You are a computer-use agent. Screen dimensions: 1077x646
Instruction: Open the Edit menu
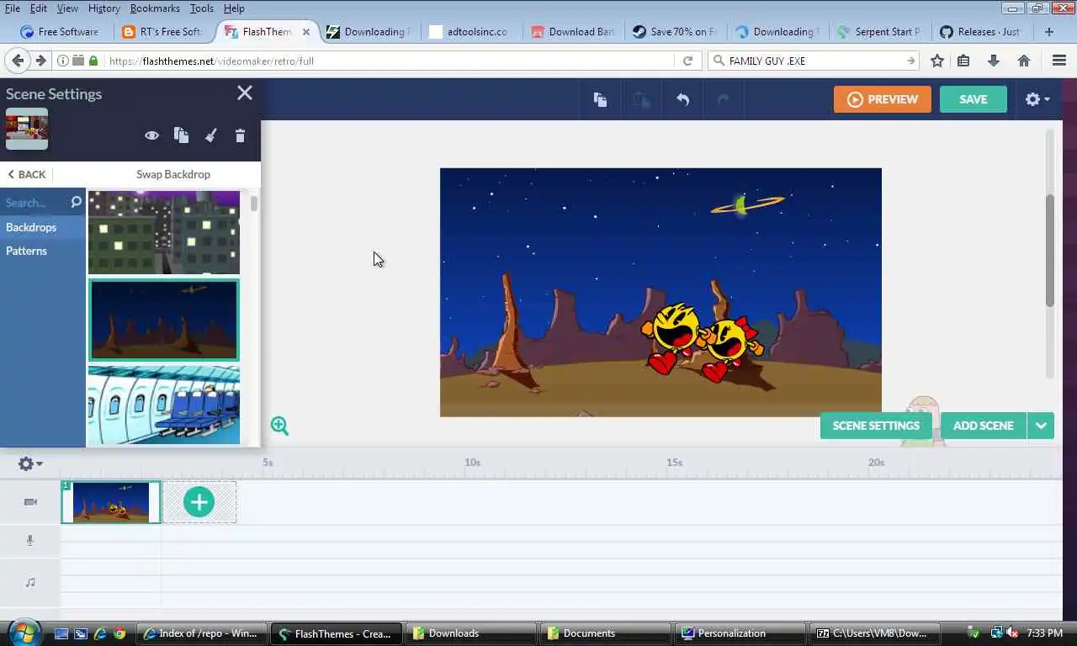coord(39,8)
